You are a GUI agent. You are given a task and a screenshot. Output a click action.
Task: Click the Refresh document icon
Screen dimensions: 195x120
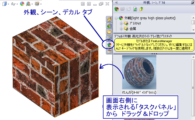135,9
